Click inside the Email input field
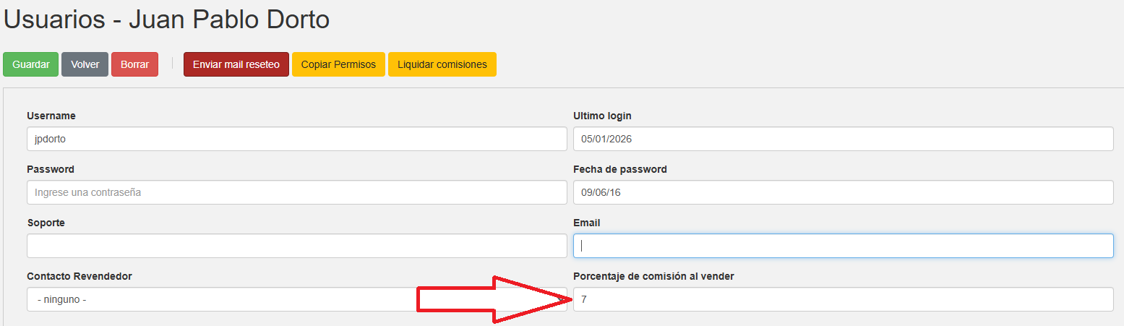This screenshot has width=1124, height=326. click(843, 246)
